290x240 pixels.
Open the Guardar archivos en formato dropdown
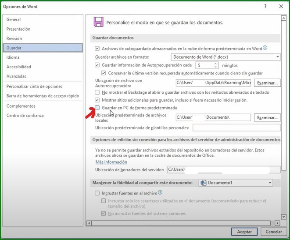[x=226, y=57]
